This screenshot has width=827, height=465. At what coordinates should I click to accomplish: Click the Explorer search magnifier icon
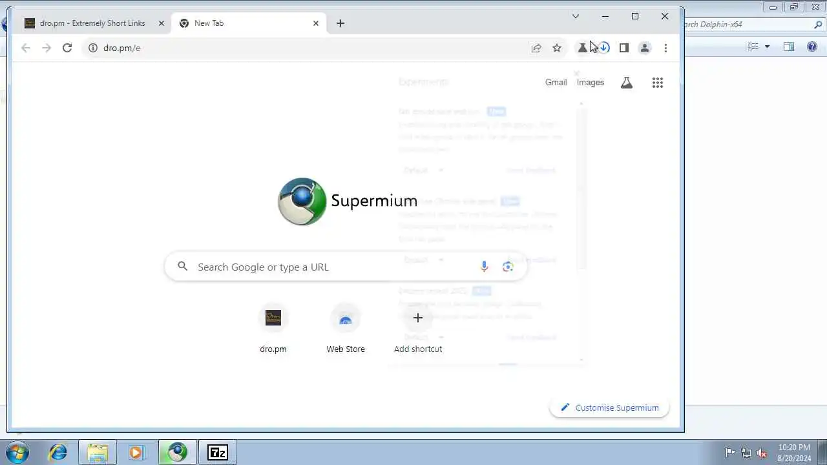[818, 25]
